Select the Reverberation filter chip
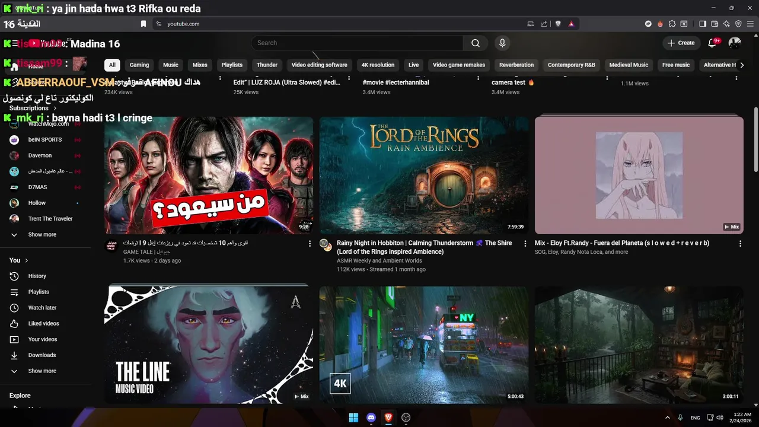 [x=516, y=65]
